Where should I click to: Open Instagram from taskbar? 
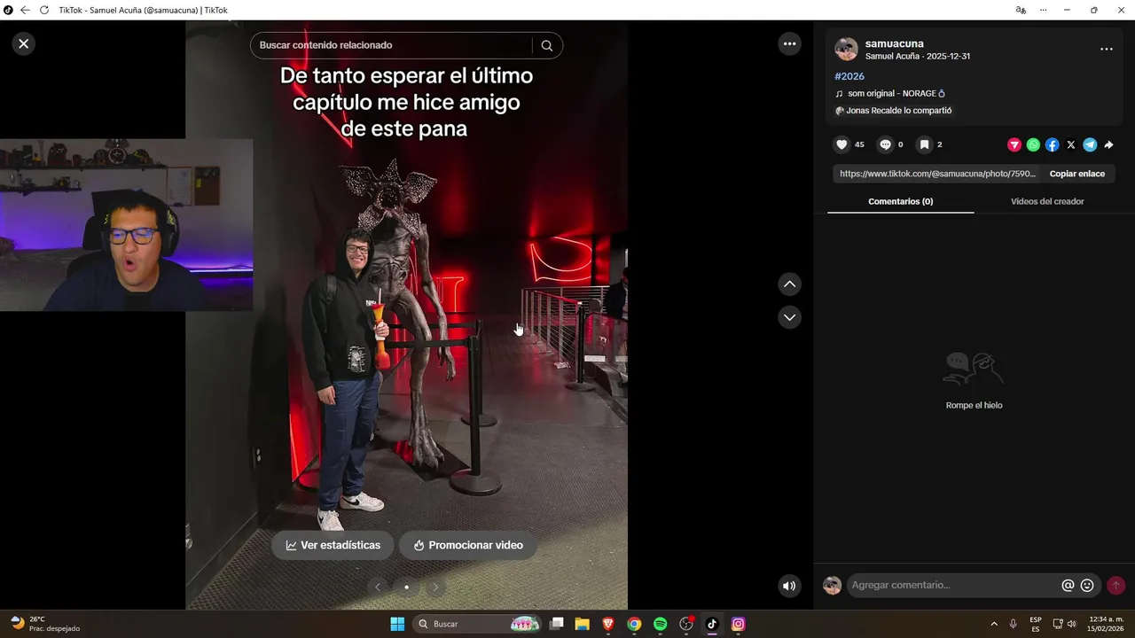[738, 624]
